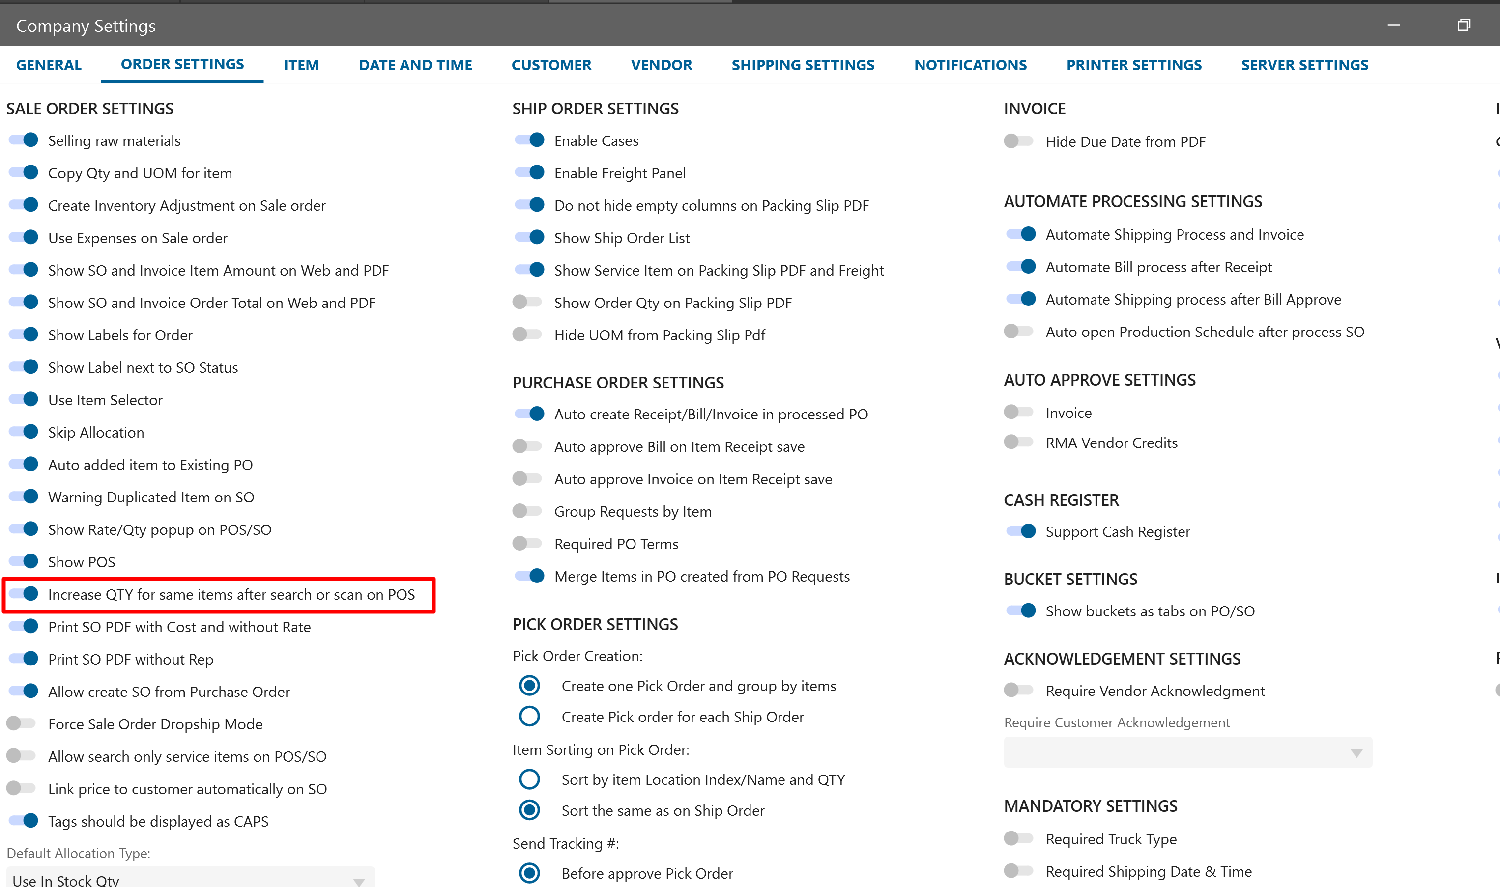1500x887 pixels.
Task: Turn on Show Order Qty on Packing Slip
Action: (x=527, y=303)
